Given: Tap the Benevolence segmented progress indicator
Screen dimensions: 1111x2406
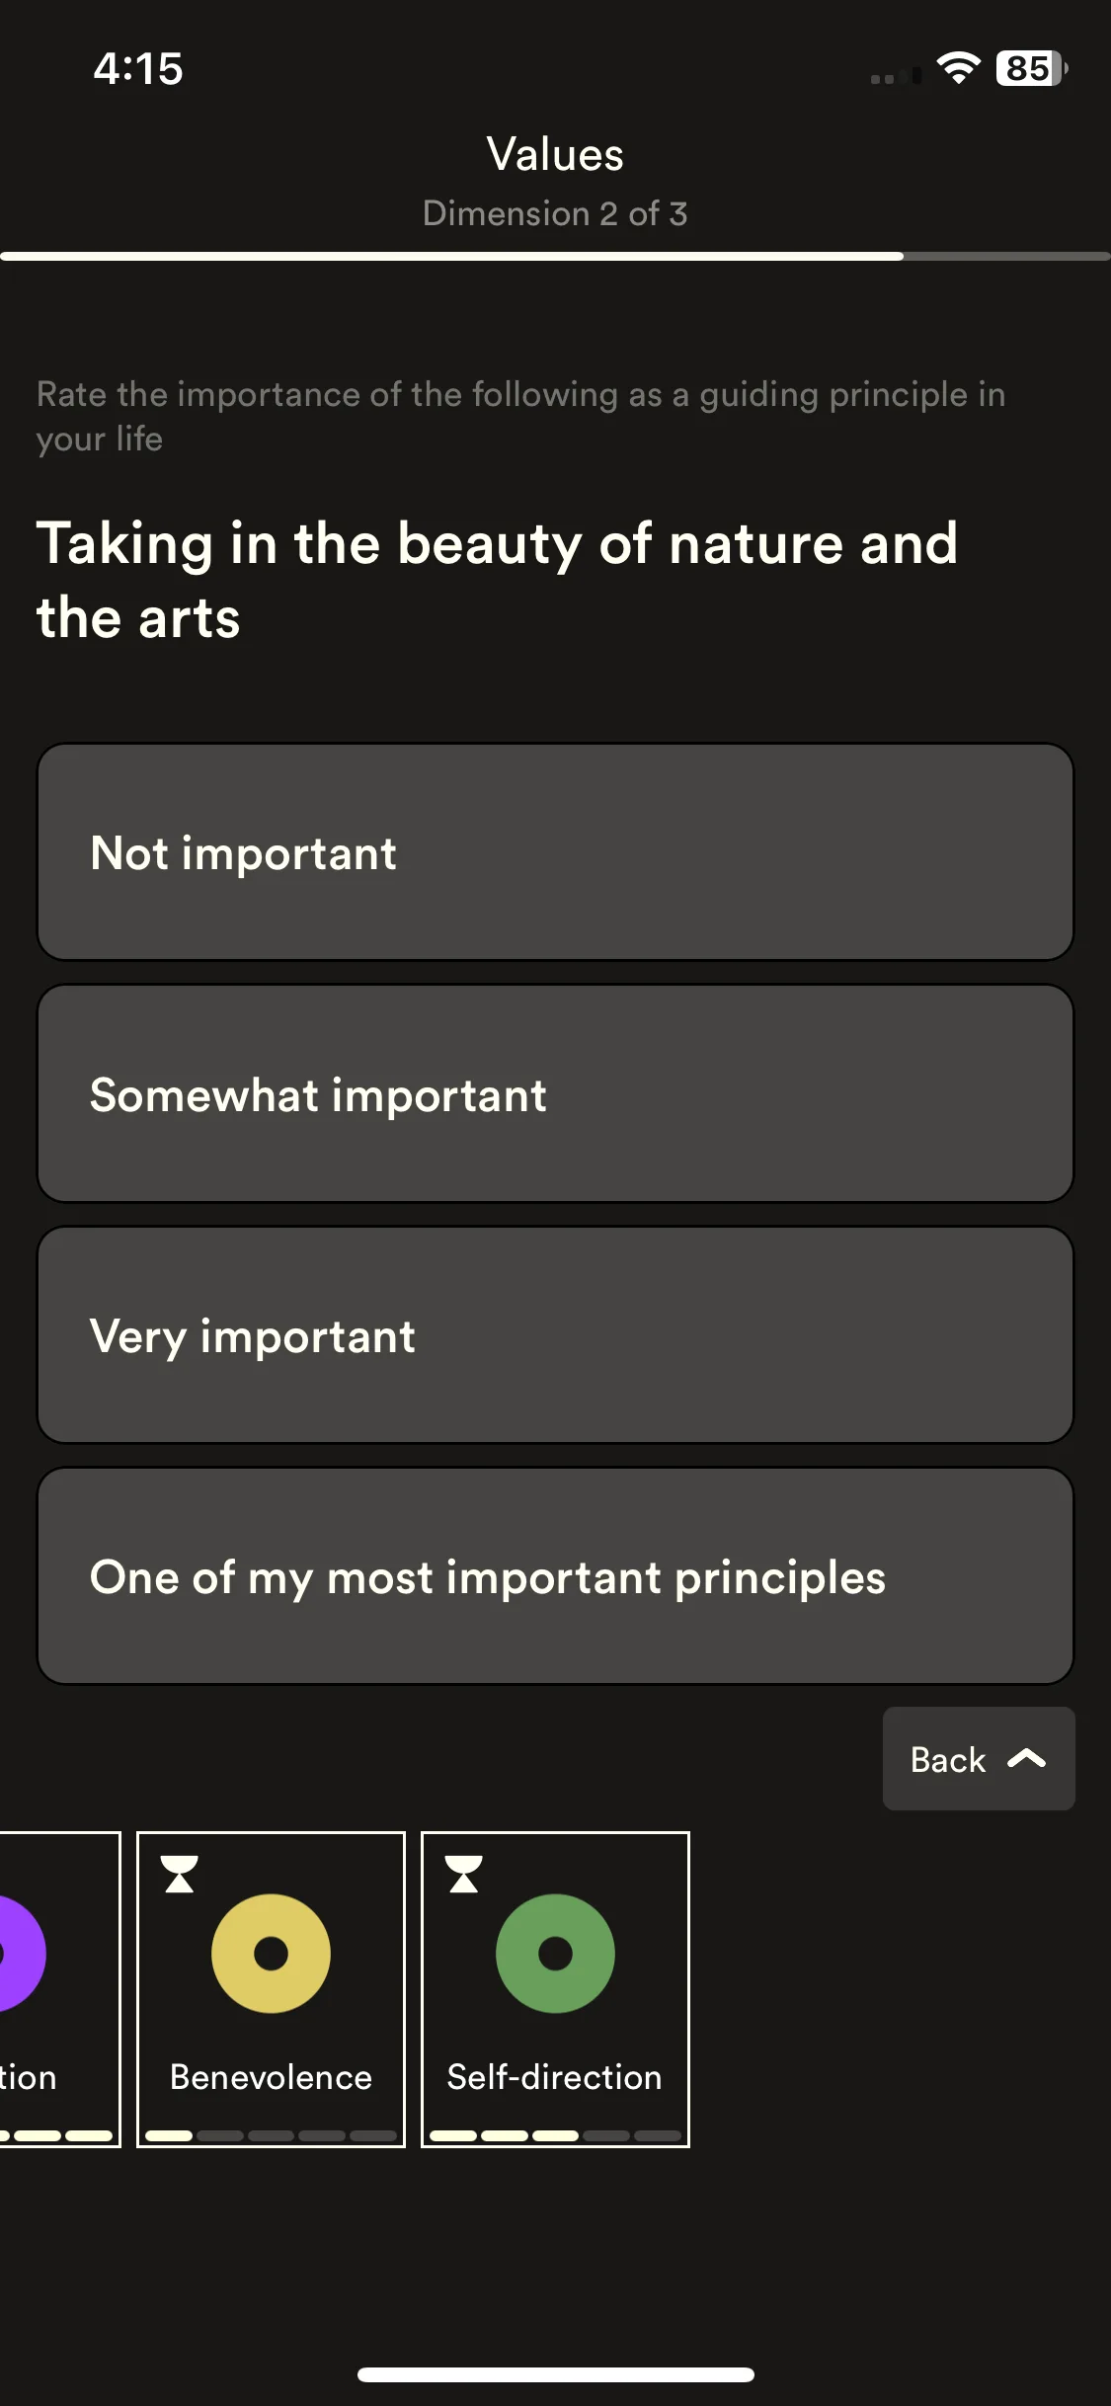Looking at the screenshot, I should click(x=271, y=2134).
